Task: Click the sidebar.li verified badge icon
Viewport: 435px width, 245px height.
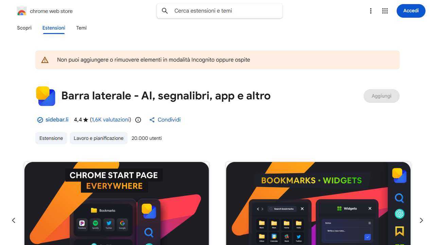Action: coord(40,120)
